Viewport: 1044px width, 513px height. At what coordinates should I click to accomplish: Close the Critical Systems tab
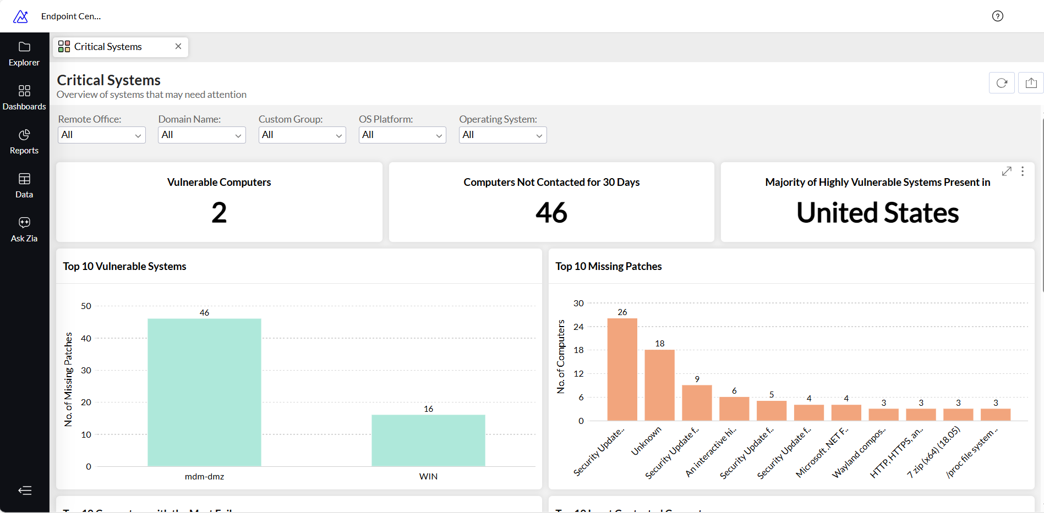178,47
